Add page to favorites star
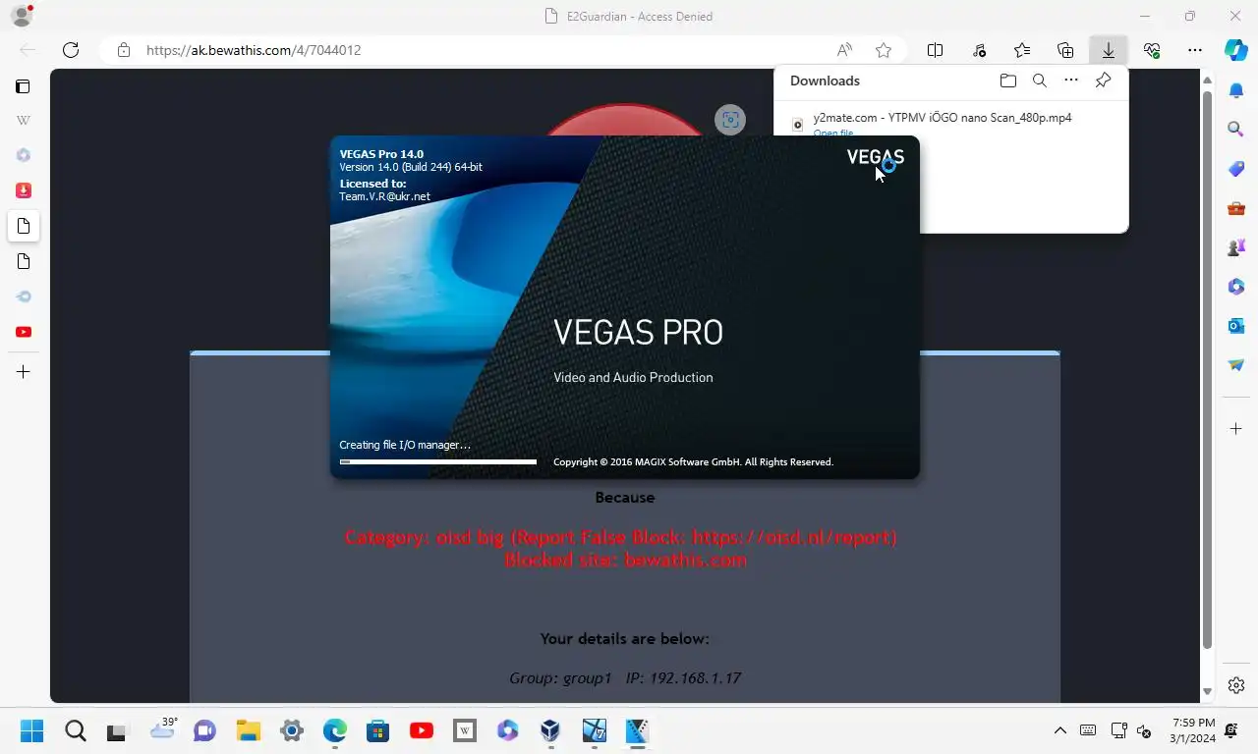 tap(884, 50)
